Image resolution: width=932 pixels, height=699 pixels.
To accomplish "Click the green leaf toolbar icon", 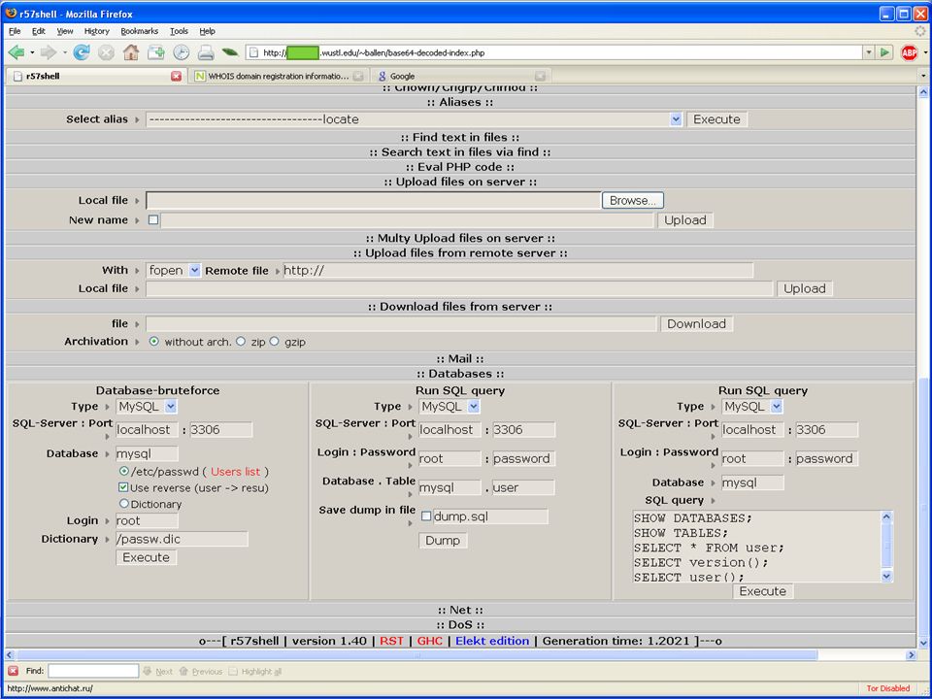I will tap(230, 52).
